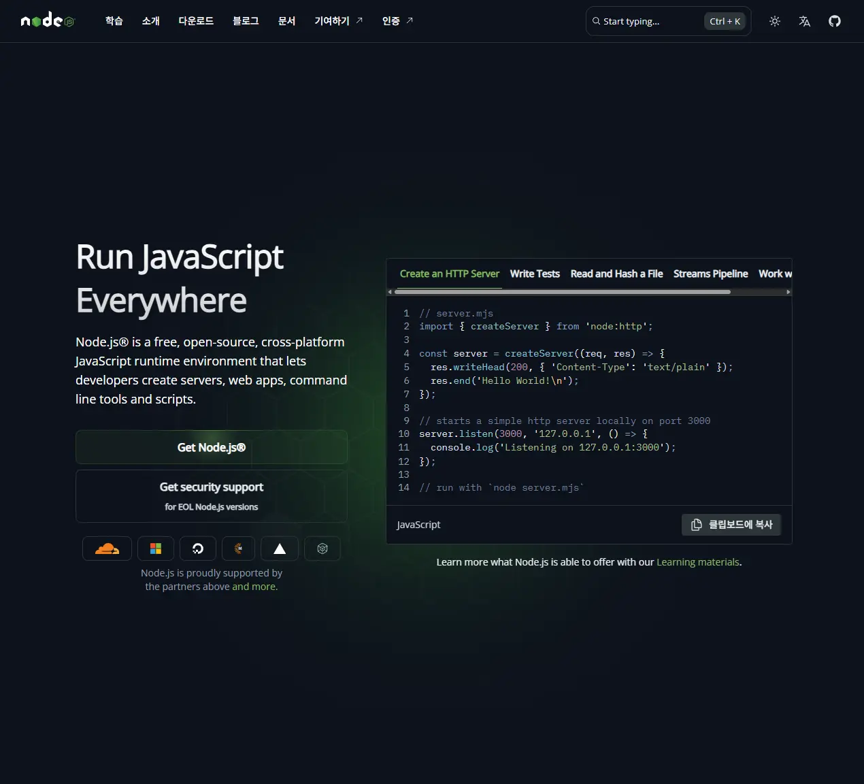The image size is (864, 784).
Task: Open the Cloudflare partner logo
Action: click(107, 549)
